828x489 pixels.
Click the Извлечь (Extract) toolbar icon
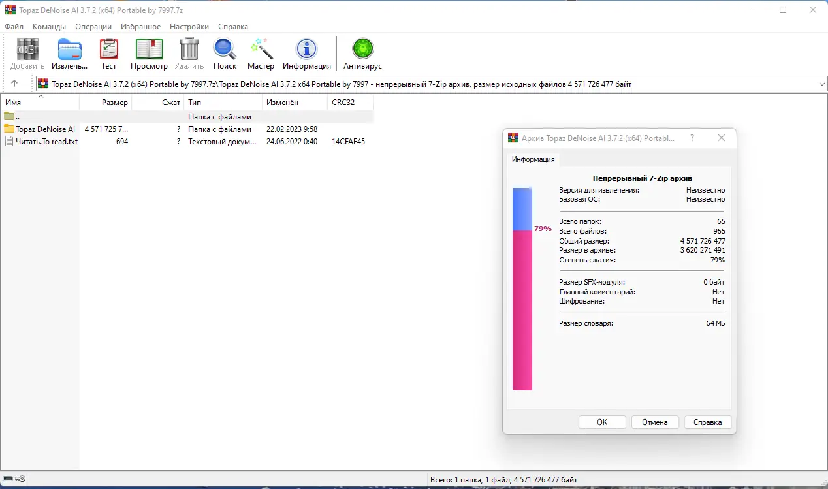pyautogui.click(x=70, y=49)
